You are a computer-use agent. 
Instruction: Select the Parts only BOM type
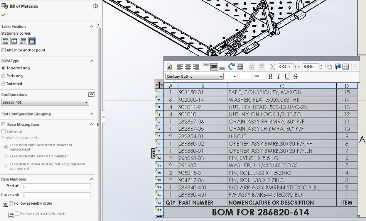[x=3, y=75]
